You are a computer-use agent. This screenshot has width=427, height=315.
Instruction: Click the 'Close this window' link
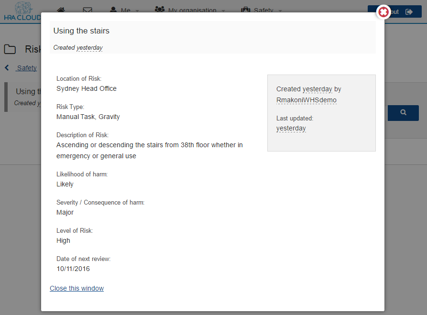point(77,288)
